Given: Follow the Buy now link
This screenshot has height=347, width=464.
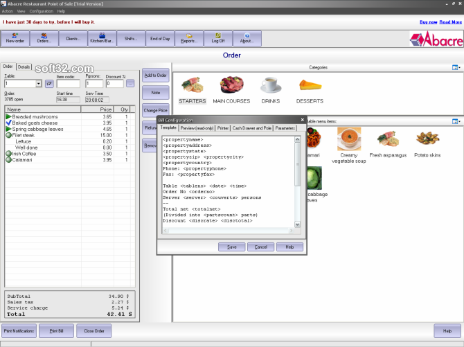Looking at the screenshot, I should click(x=428, y=22).
